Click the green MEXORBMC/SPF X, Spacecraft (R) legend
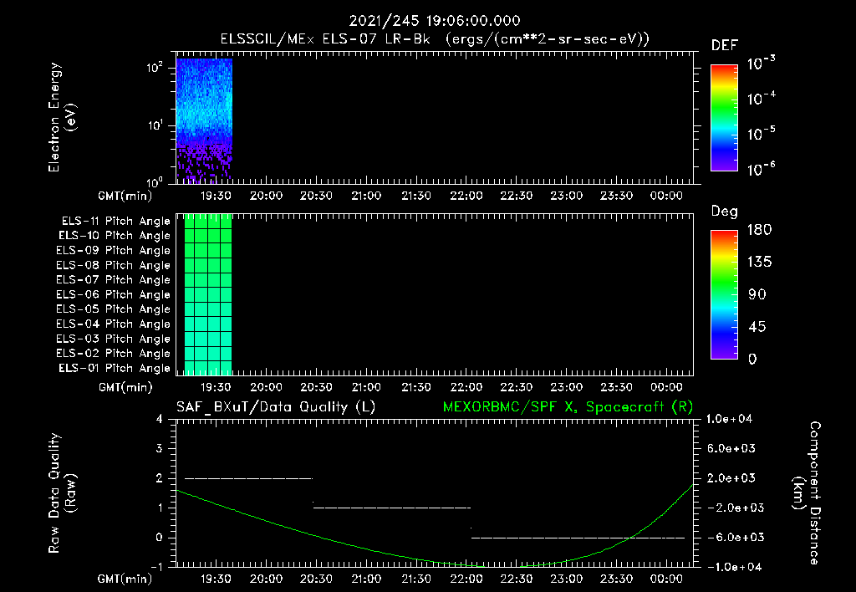 pyautogui.click(x=568, y=407)
